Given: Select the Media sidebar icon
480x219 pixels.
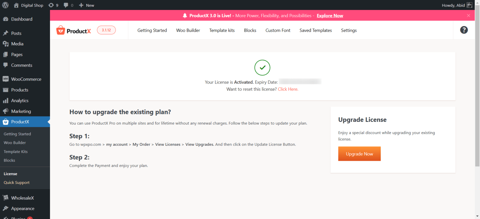Looking at the screenshot, I should pos(6,44).
